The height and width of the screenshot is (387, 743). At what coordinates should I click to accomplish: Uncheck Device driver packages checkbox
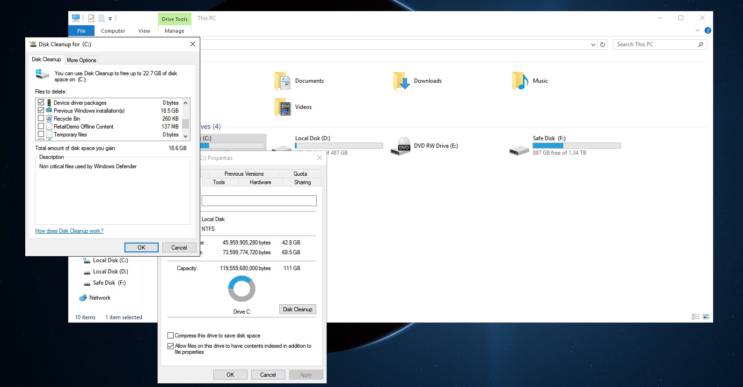[x=41, y=102]
